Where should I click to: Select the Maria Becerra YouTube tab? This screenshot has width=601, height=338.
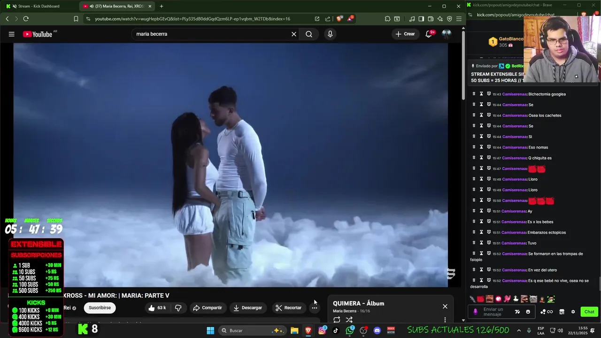coord(117,6)
